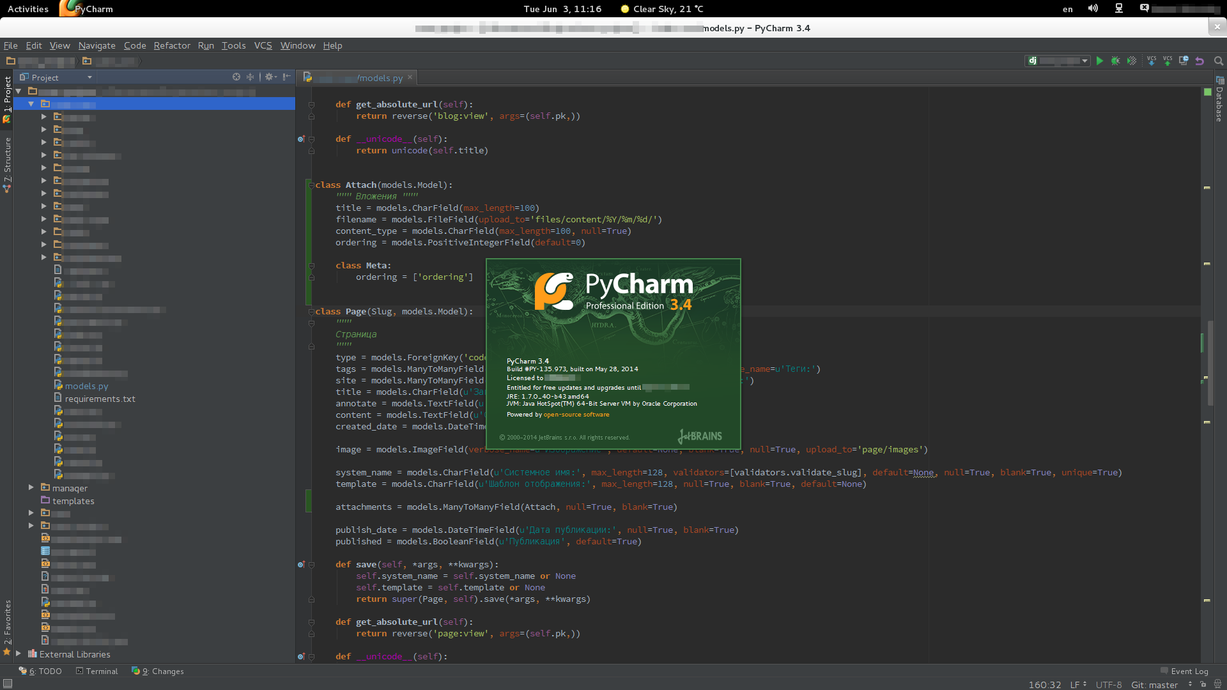The width and height of the screenshot is (1227, 690).
Task: Click the UTF-8 encoding selector
Action: coord(1108,684)
